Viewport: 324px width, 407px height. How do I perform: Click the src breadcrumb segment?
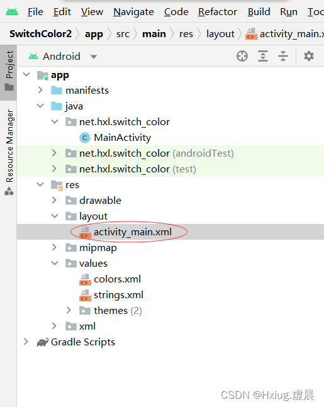(x=123, y=34)
